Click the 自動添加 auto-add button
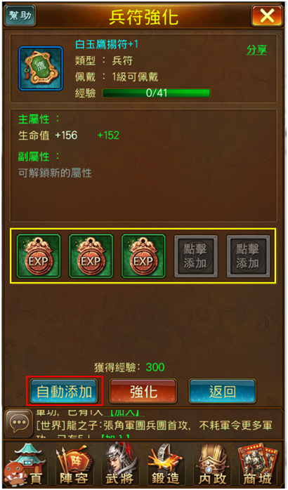 [x=64, y=392]
